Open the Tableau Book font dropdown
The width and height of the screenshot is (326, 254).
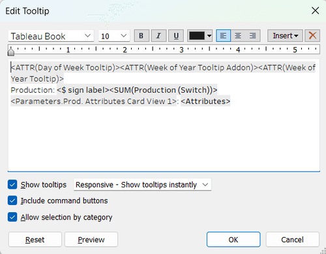pyautogui.click(x=51, y=36)
